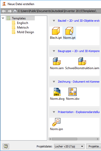
Task: Select the Templates tree item label
Action: tap(19, 18)
